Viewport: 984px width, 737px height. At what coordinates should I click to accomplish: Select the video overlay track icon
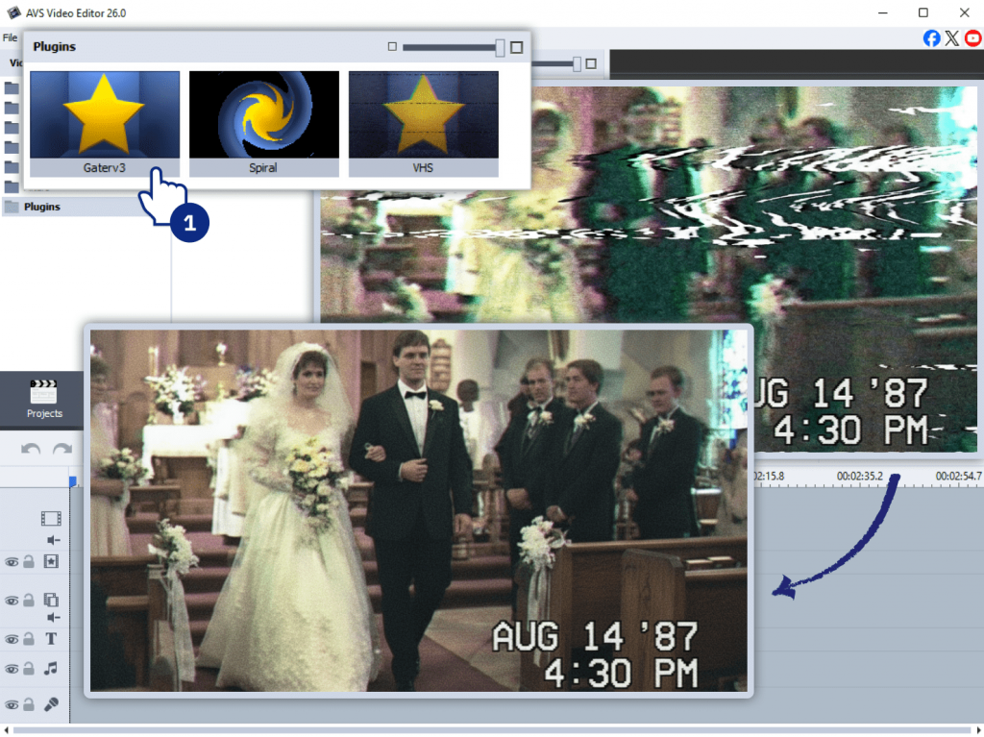[x=51, y=600]
